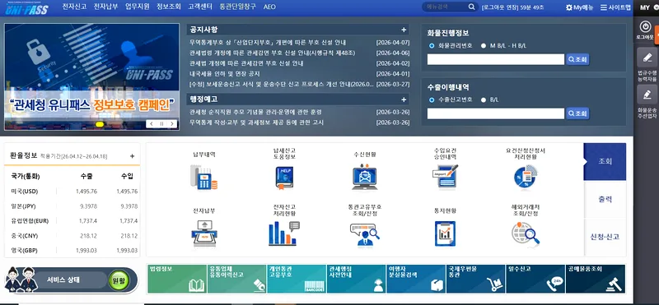Open the 여행자 분실물검색 tile
Image resolution: width=659 pixels, height=305 pixels.
[x=416, y=279]
